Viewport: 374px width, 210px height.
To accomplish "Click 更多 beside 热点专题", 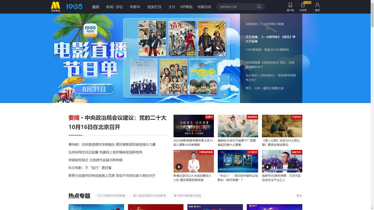I will 299,196.
